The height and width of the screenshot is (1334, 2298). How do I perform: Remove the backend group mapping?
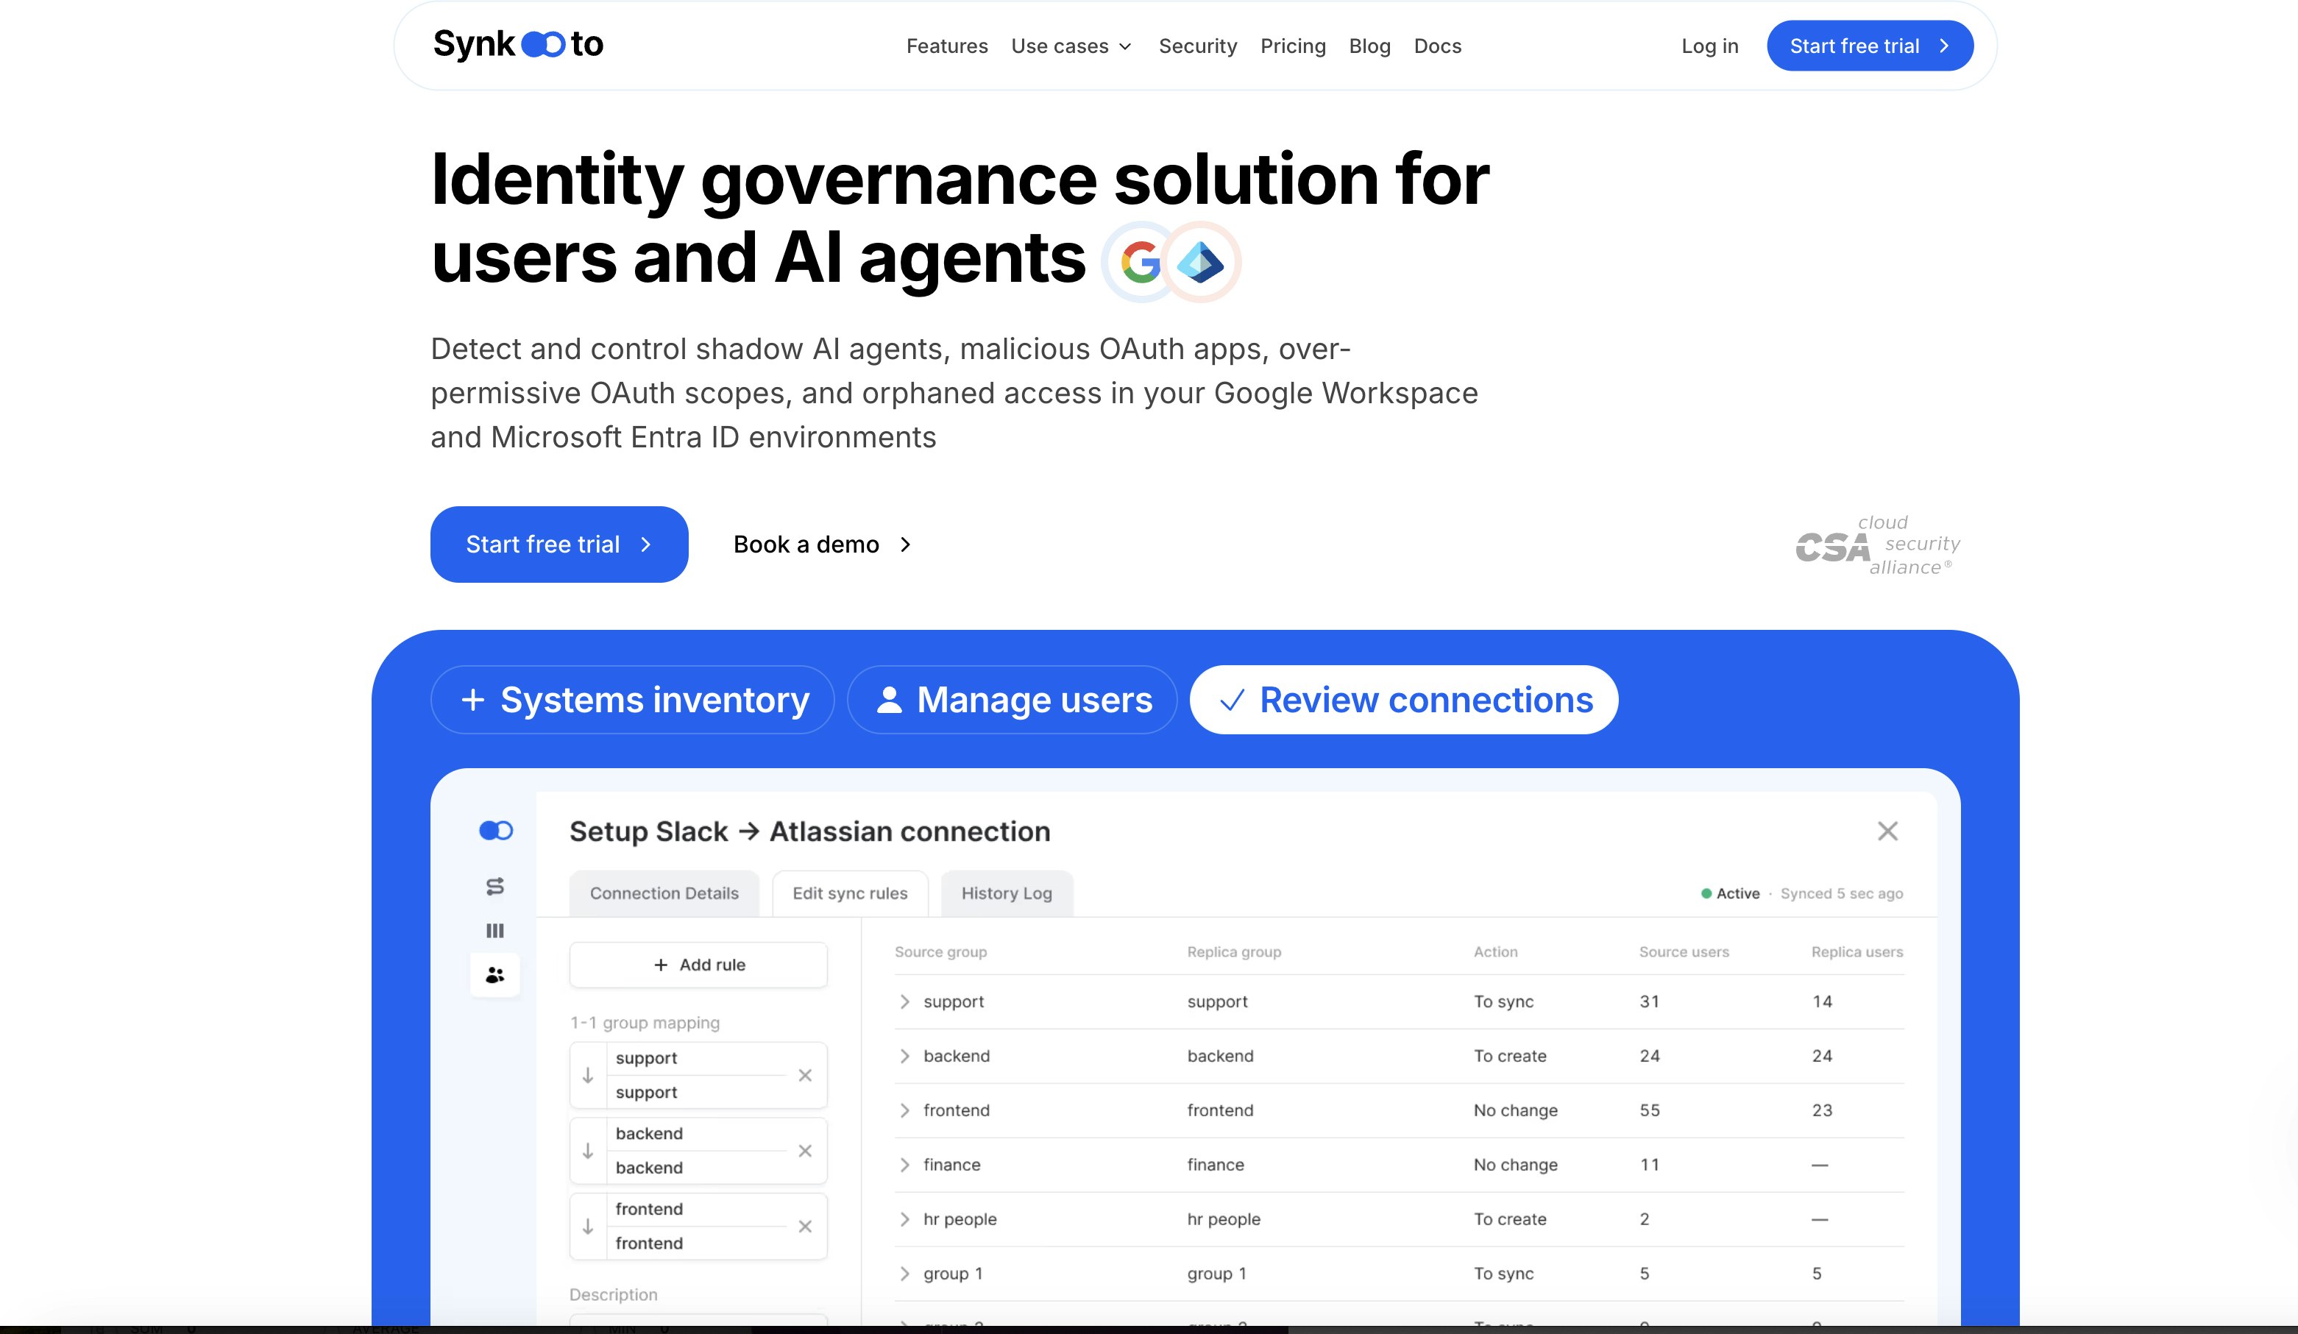click(805, 1152)
